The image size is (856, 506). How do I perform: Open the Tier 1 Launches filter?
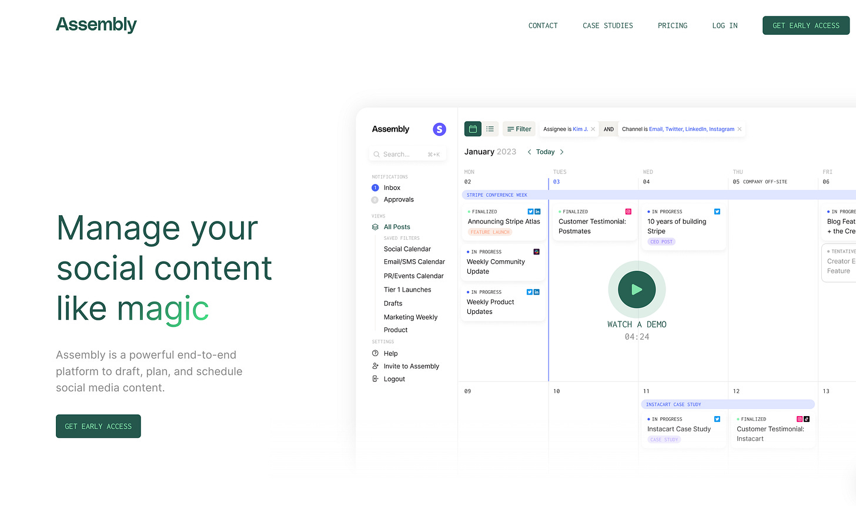pos(407,290)
